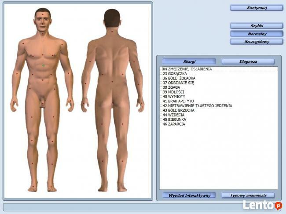Select the navel point on front figure
This screenshot has width=286, height=214.
coord(43,80)
